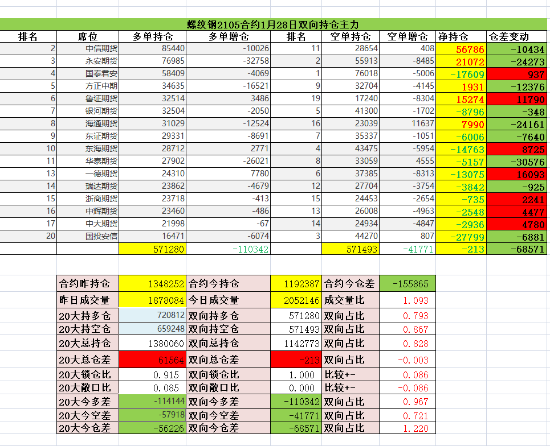Select the red cell 937

pos(517,73)
